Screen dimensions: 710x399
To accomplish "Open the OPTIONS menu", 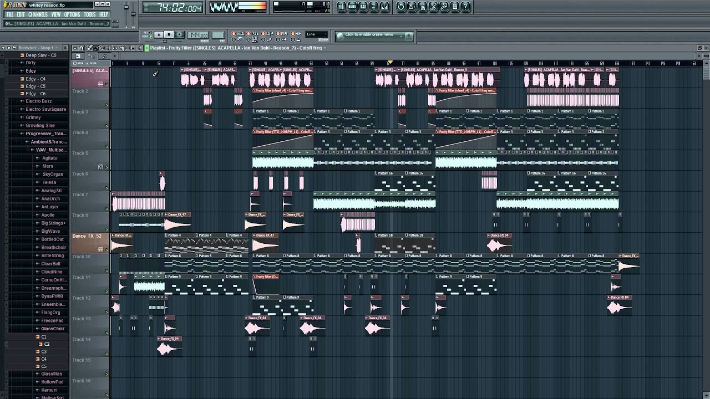I will (x=72, y=14).
